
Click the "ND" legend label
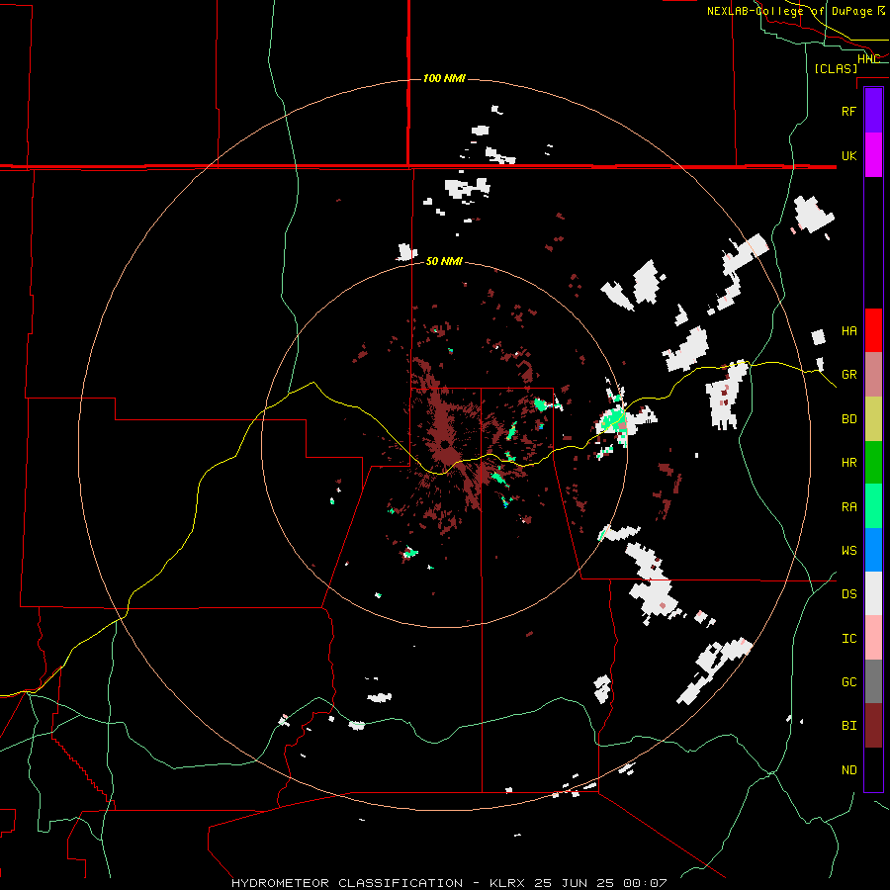[848, 769]
